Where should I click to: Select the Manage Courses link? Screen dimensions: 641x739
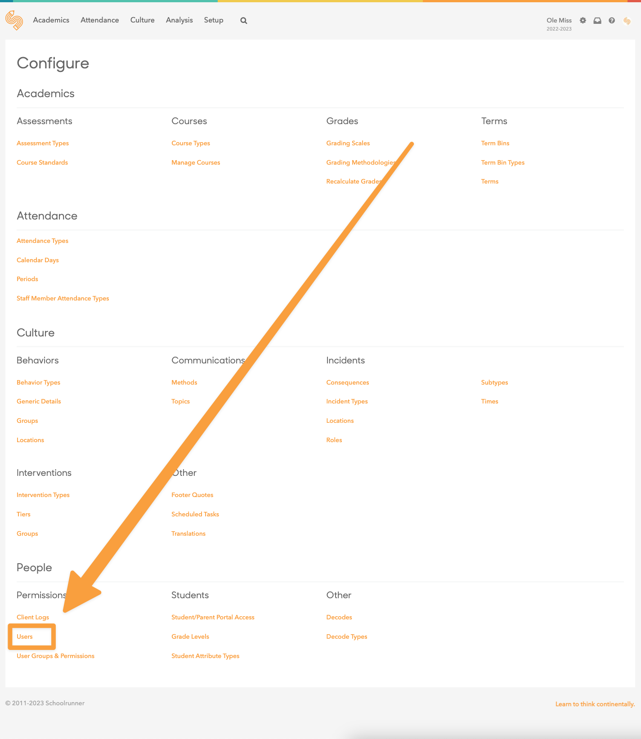point(195,162)
